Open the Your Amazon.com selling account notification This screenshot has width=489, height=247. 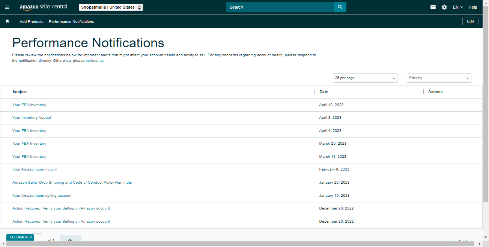42,196
